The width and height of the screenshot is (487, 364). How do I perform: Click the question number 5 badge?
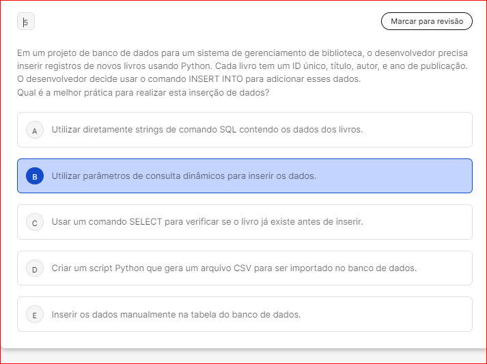(x=26, y=23)
